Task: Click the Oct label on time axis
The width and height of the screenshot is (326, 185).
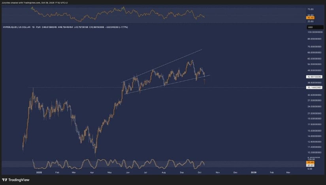Action: coord(200,172)
